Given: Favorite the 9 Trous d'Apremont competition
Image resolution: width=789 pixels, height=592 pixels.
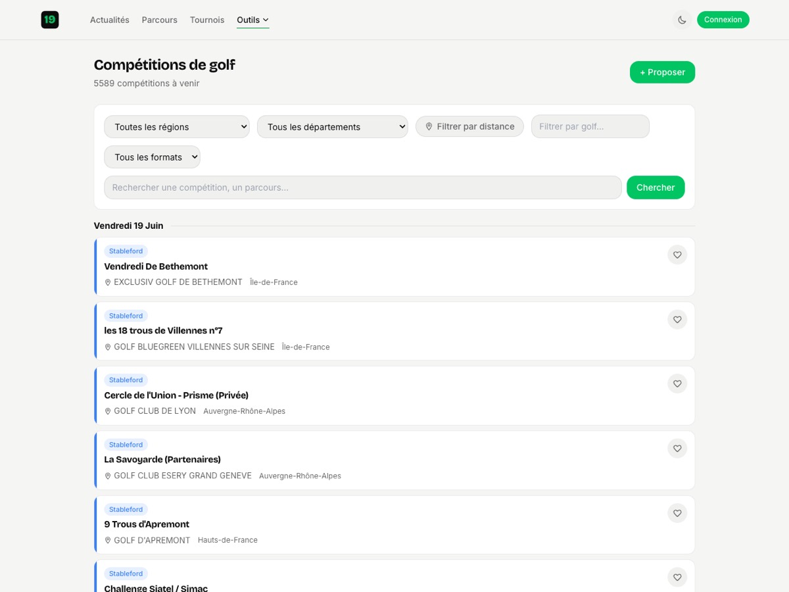Looking at the screenshot, I should tap(677, 513).
